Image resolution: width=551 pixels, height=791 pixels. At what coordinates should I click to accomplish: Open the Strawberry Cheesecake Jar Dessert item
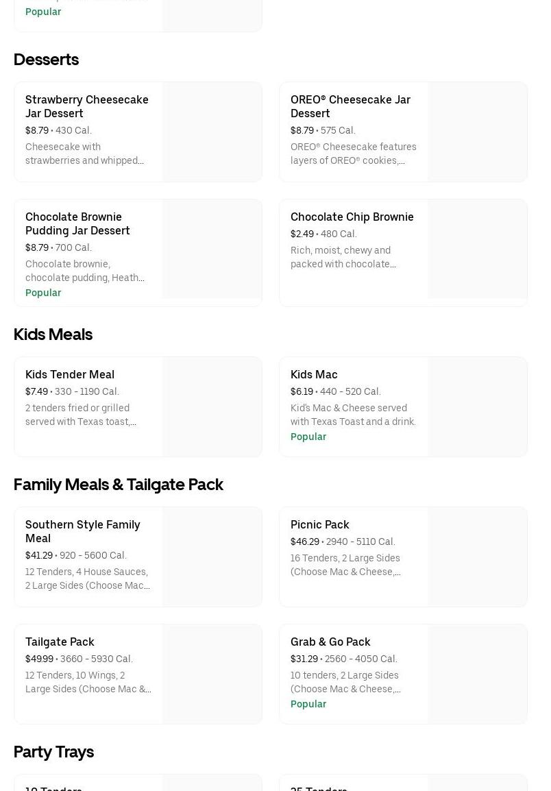(87, 106)
